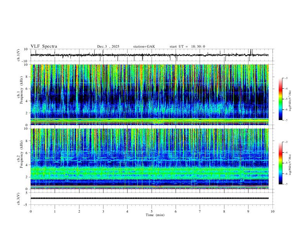The image size is (307, 237).
Task: Select the "ch.3(V)" axis label
Action: click(x=18, y=199)
